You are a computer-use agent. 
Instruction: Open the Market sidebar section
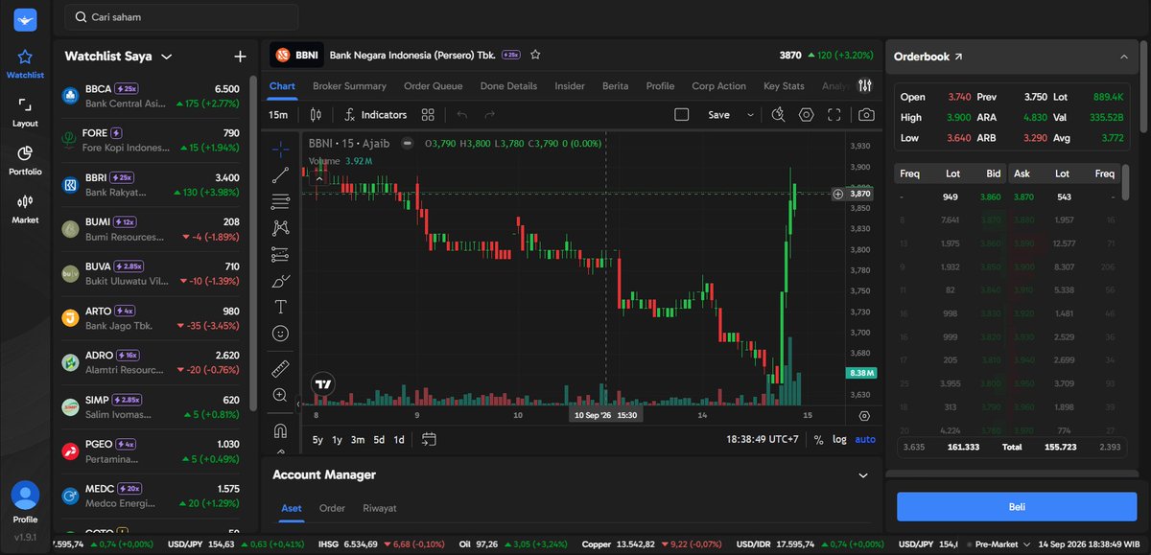pyautogui.click(x=25, y=208)
